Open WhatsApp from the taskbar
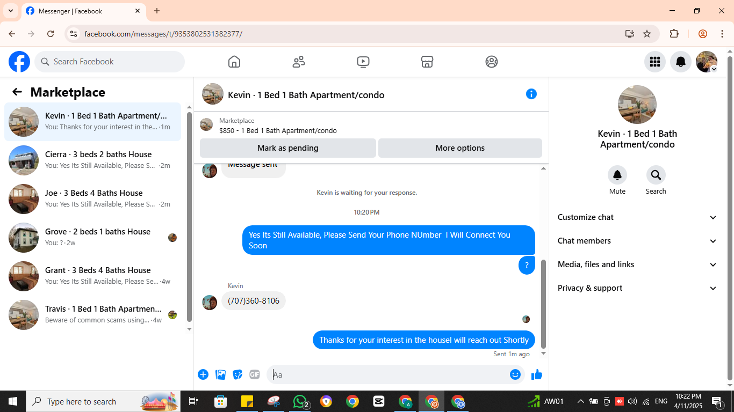The height and width of the screenshot is (412, 734). point(300,401)
